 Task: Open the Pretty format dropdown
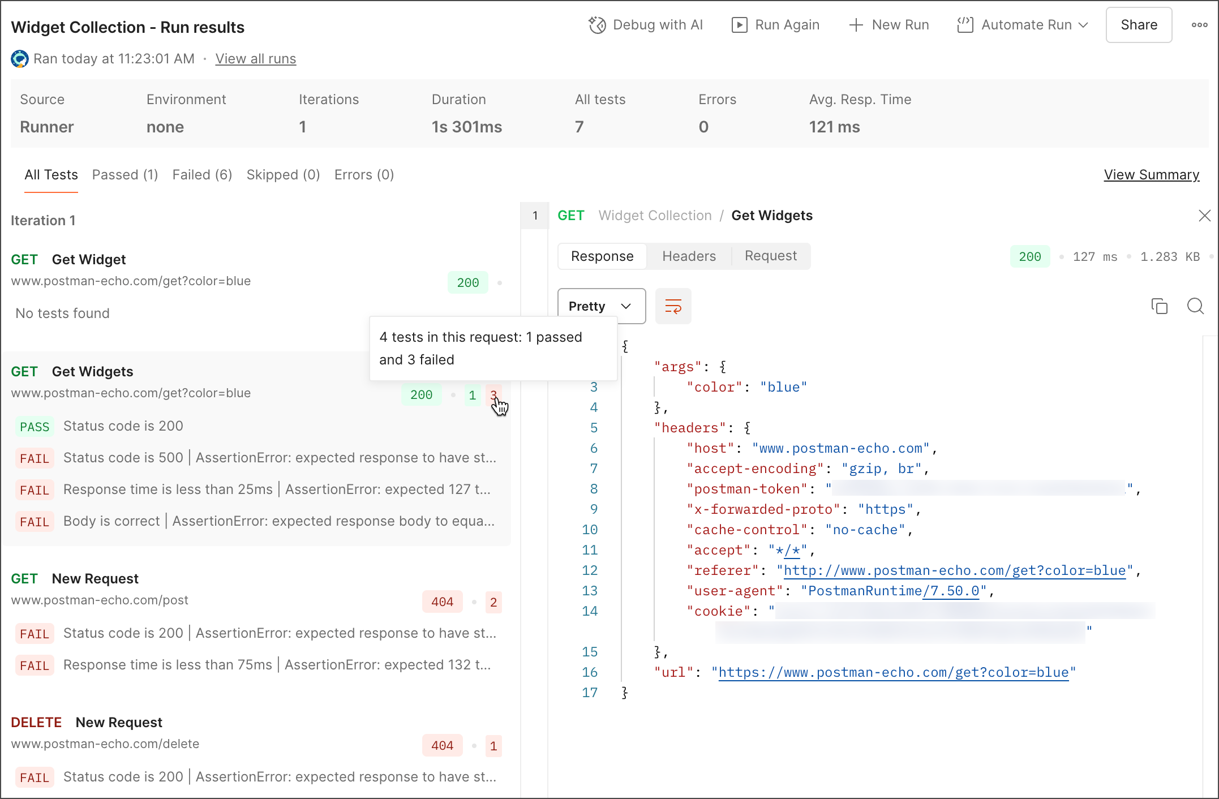tap(601, 306)
